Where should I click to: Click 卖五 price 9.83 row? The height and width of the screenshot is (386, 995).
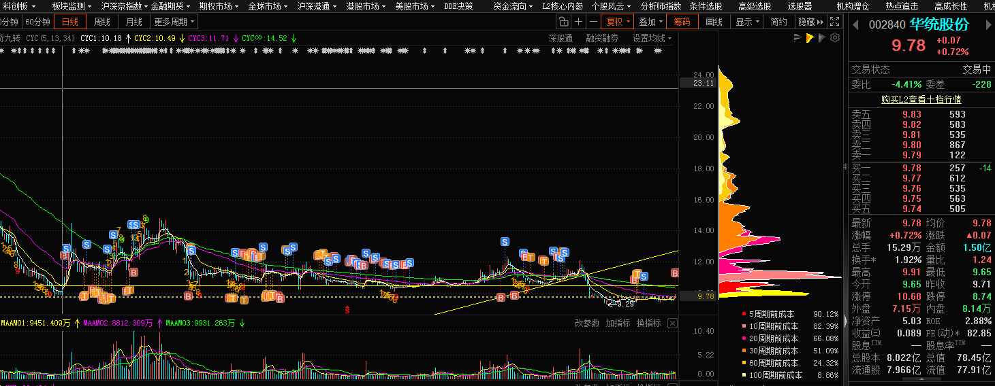(x=920, y=115)
